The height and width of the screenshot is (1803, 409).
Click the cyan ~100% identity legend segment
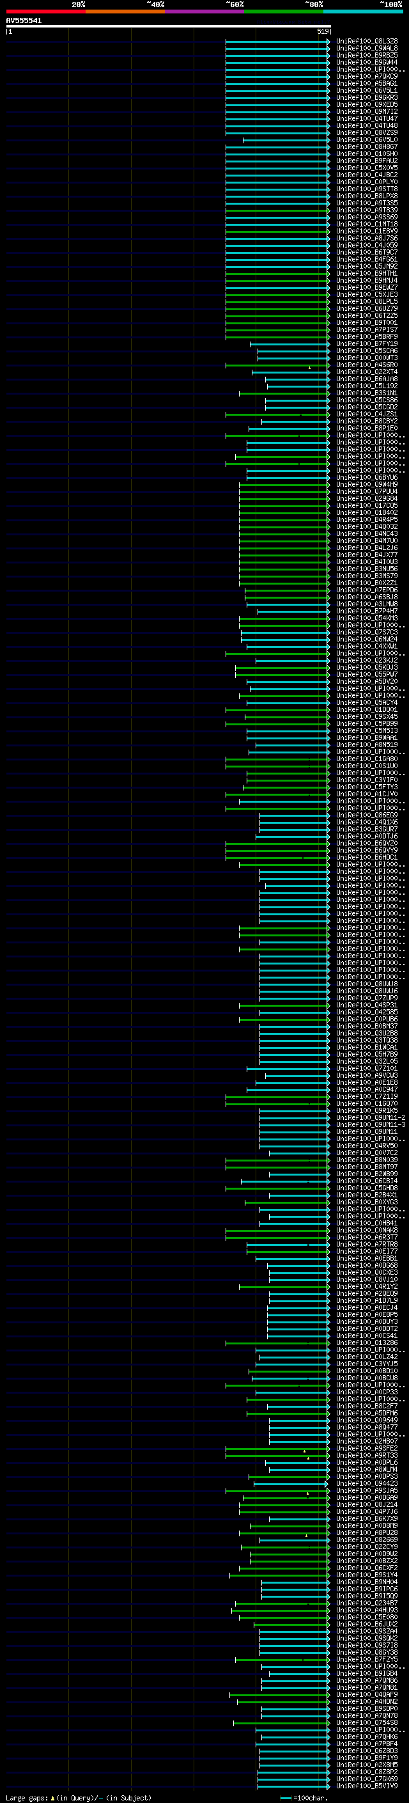tap(363, 12)
